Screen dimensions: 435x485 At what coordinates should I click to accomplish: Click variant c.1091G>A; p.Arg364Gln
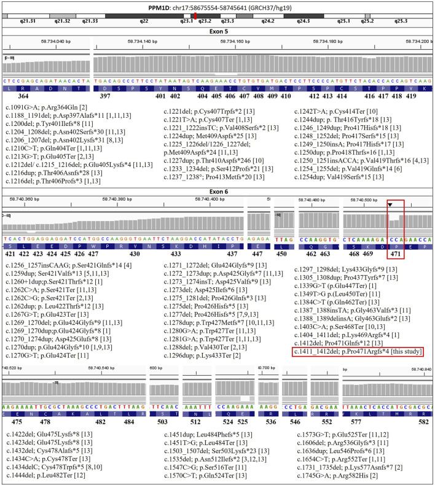(x=47, y=107)
